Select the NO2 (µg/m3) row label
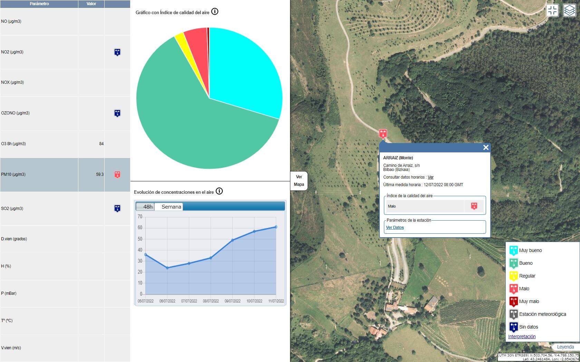The width and height of the screenshot is (580, 362). tap(12, 52)
